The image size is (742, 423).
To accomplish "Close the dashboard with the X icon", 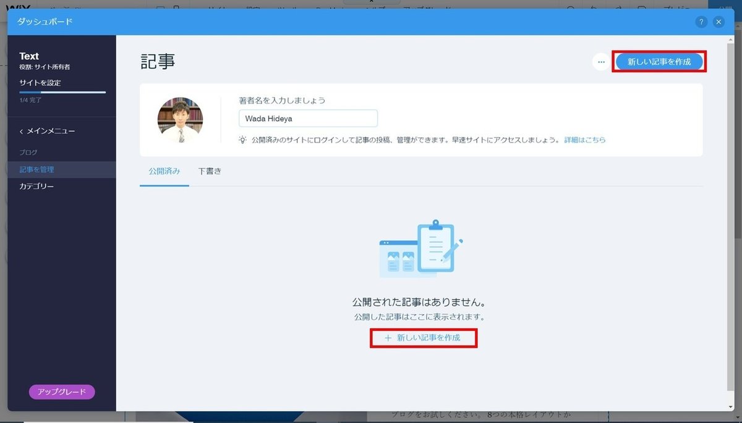I will pos(719,21).
